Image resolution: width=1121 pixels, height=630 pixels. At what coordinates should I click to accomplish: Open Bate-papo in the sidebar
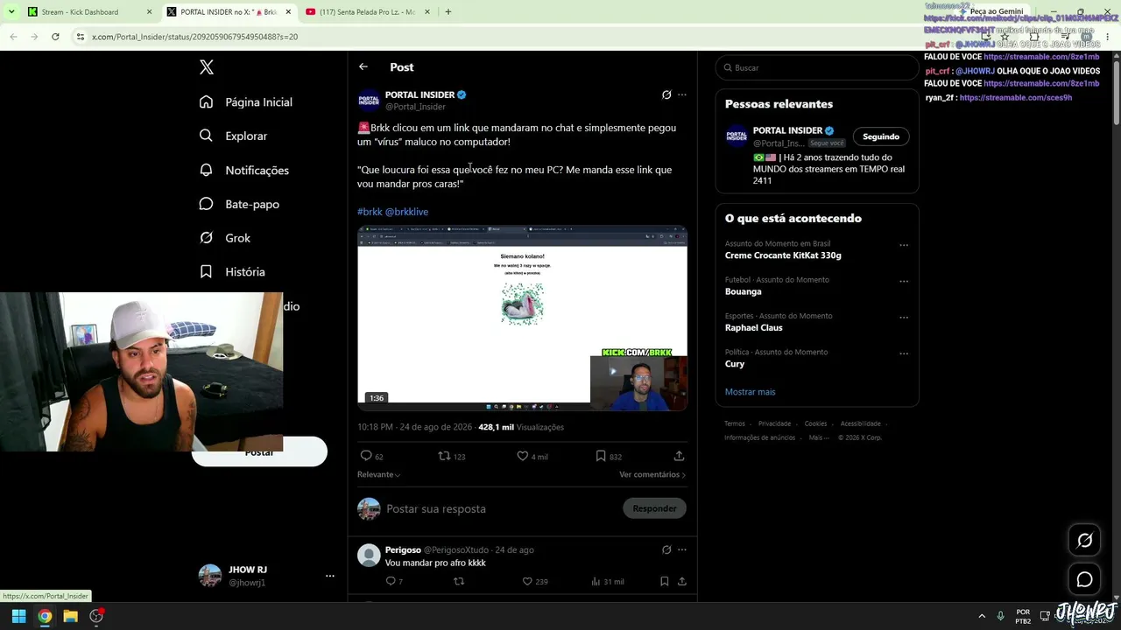(239, 204)
